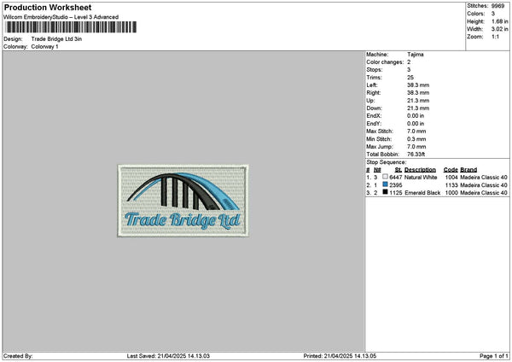This screenshot has height=362, width=512.
Task: Click the 'Created By:' footer label
Action: (x=18, y=356)
